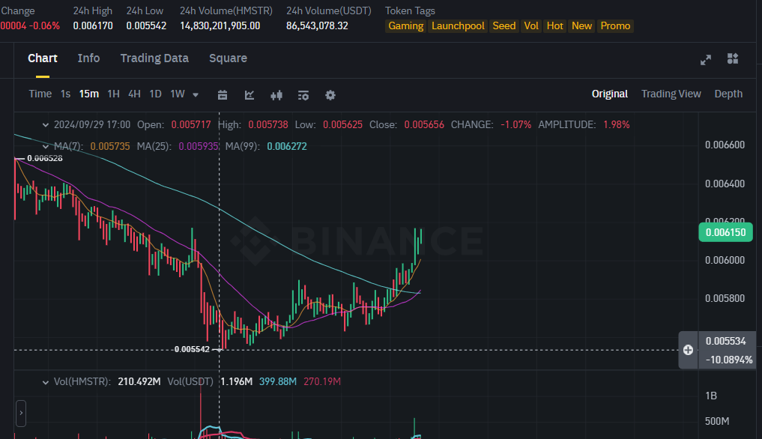762x439 pixels.
Task: Click the AMPLITUDE value 1.98%
Action: 616,125
